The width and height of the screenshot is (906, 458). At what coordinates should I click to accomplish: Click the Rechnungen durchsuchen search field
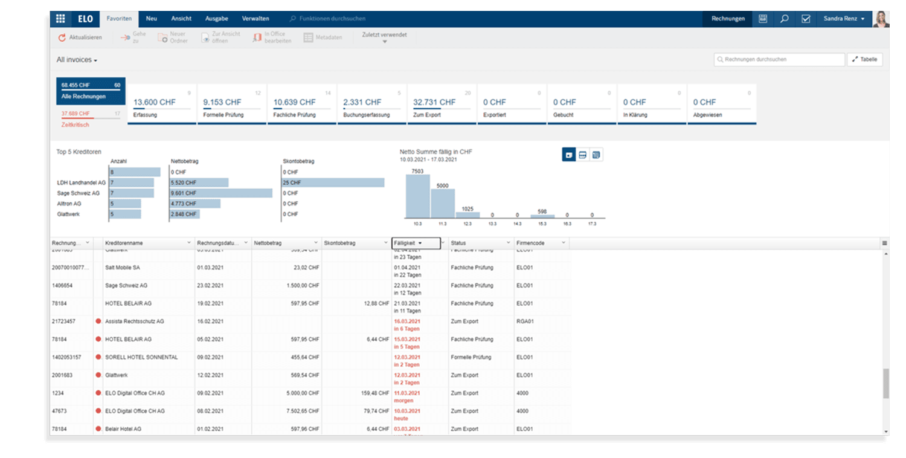pyautogui.click(x=779, y=60)
